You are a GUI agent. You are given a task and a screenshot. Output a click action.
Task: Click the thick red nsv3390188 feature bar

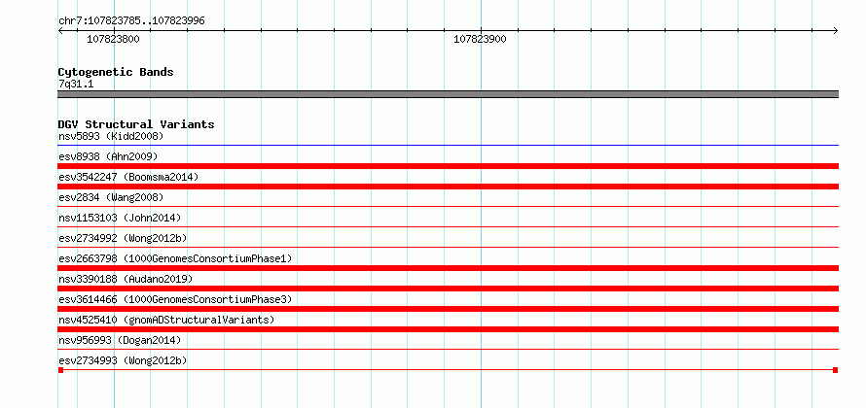point(449,289)
